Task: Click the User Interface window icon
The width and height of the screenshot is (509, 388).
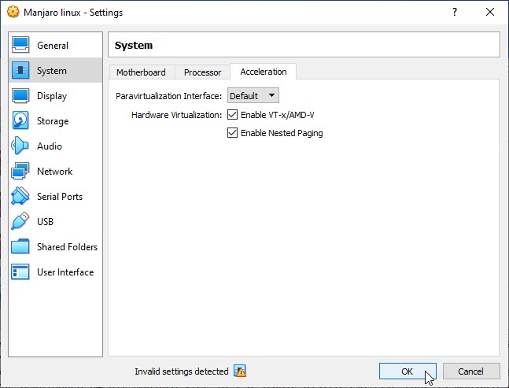Action: (20, 272)
